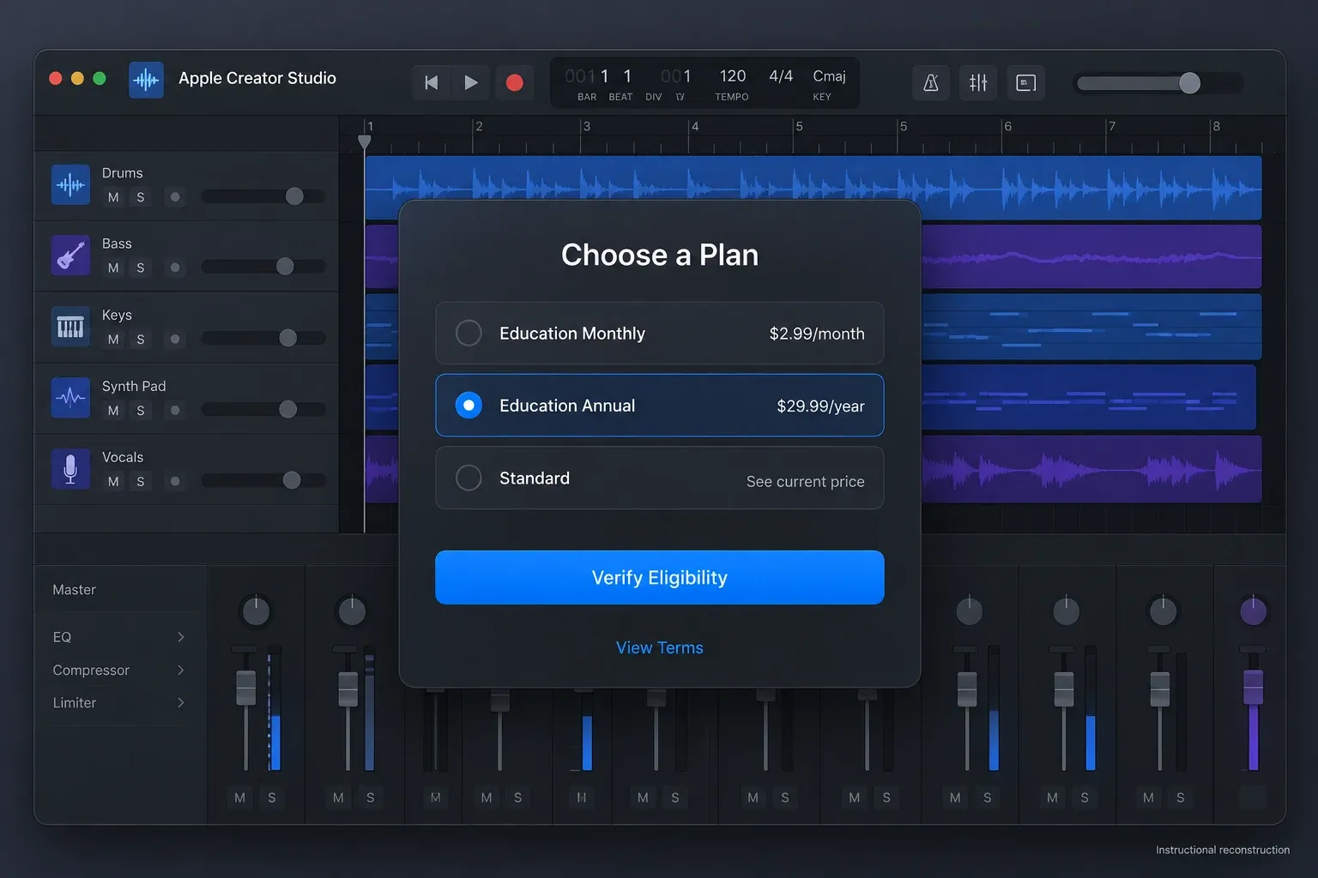This screenshot has width=1318, height=878.
Task: Select the Master label in mixer panel
Action: click(x=74, y=590)
